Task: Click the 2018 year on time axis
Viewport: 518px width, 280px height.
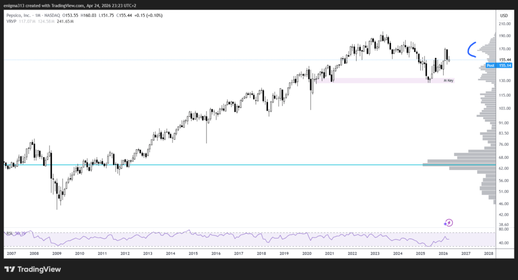Action: [262, 254]
